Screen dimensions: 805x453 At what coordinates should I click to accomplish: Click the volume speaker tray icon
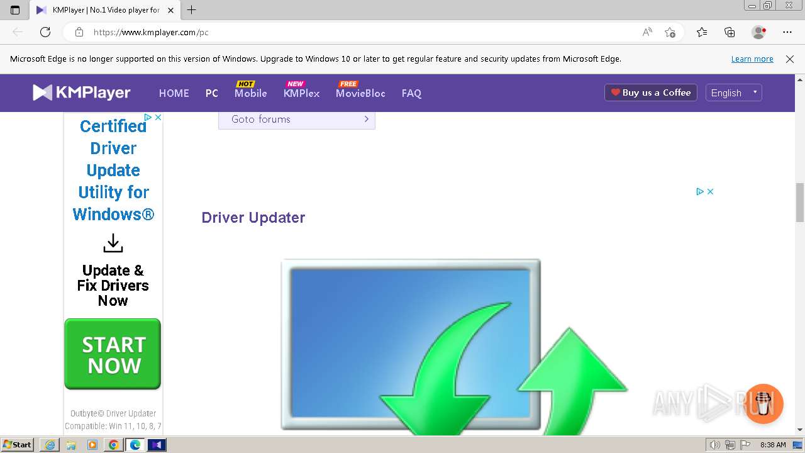(x=714, y=445)
